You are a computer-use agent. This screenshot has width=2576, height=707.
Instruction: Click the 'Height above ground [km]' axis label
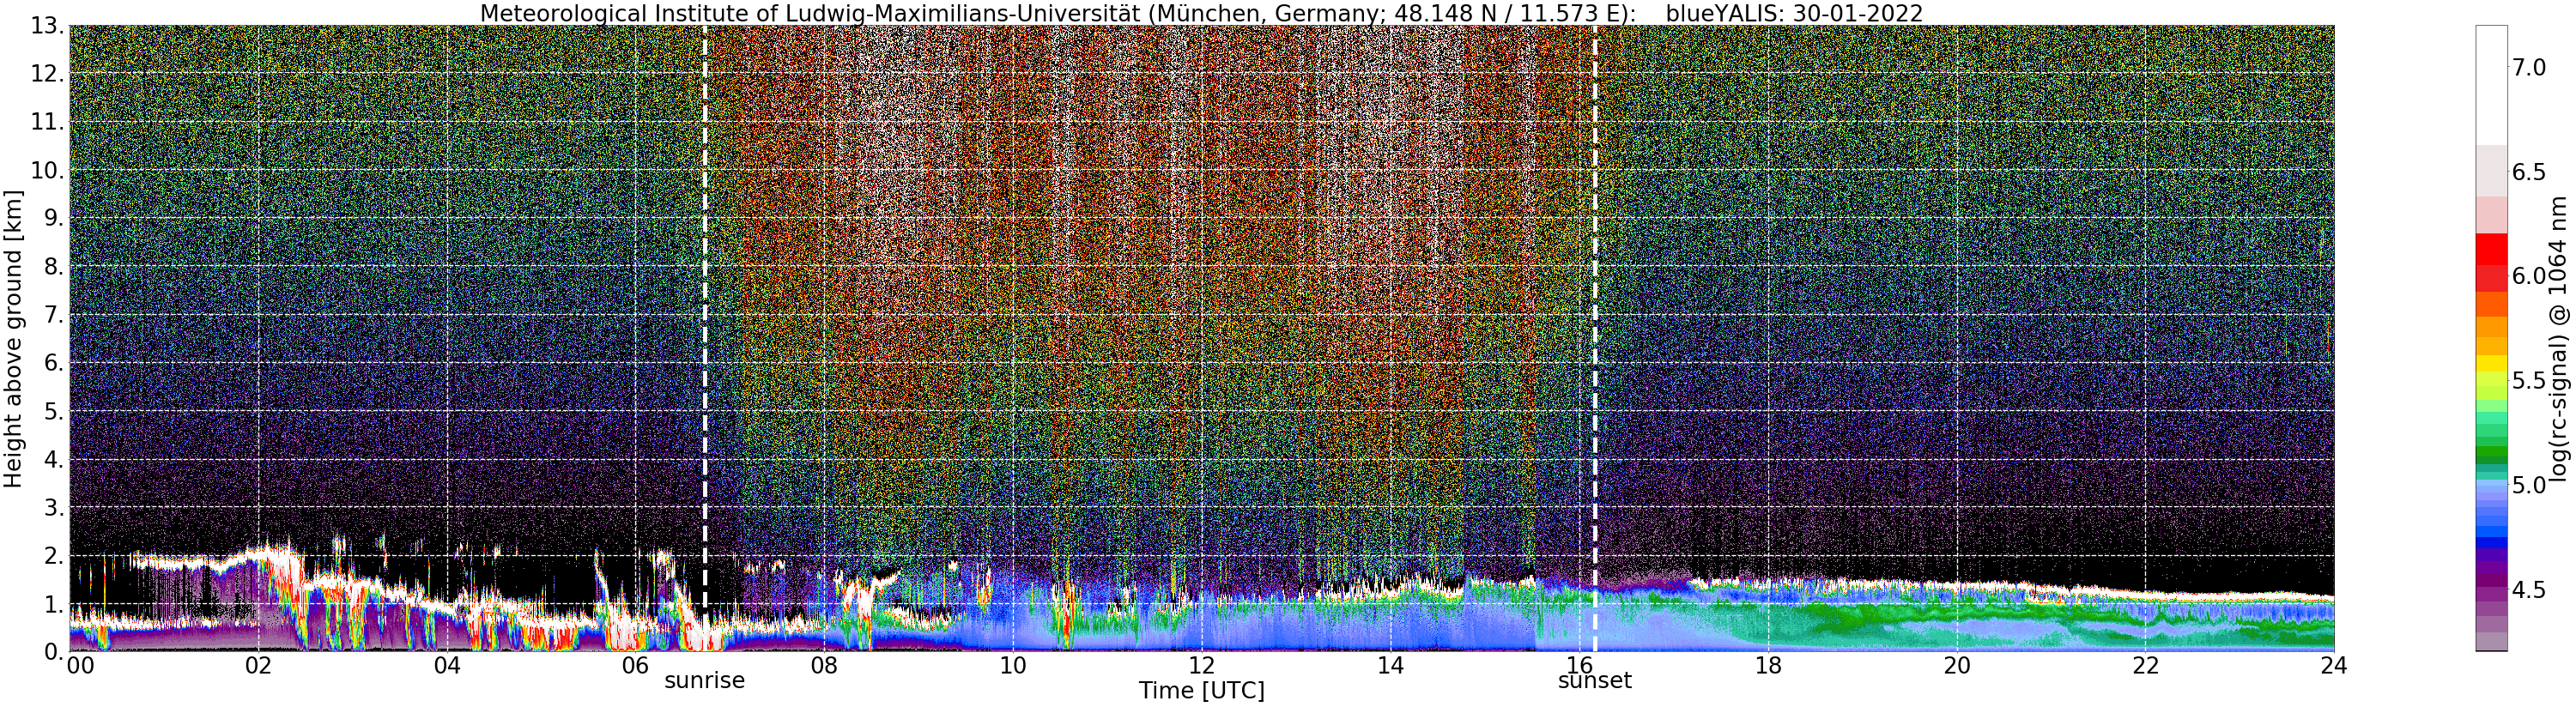pyautogui.click(x=13, y=338)
